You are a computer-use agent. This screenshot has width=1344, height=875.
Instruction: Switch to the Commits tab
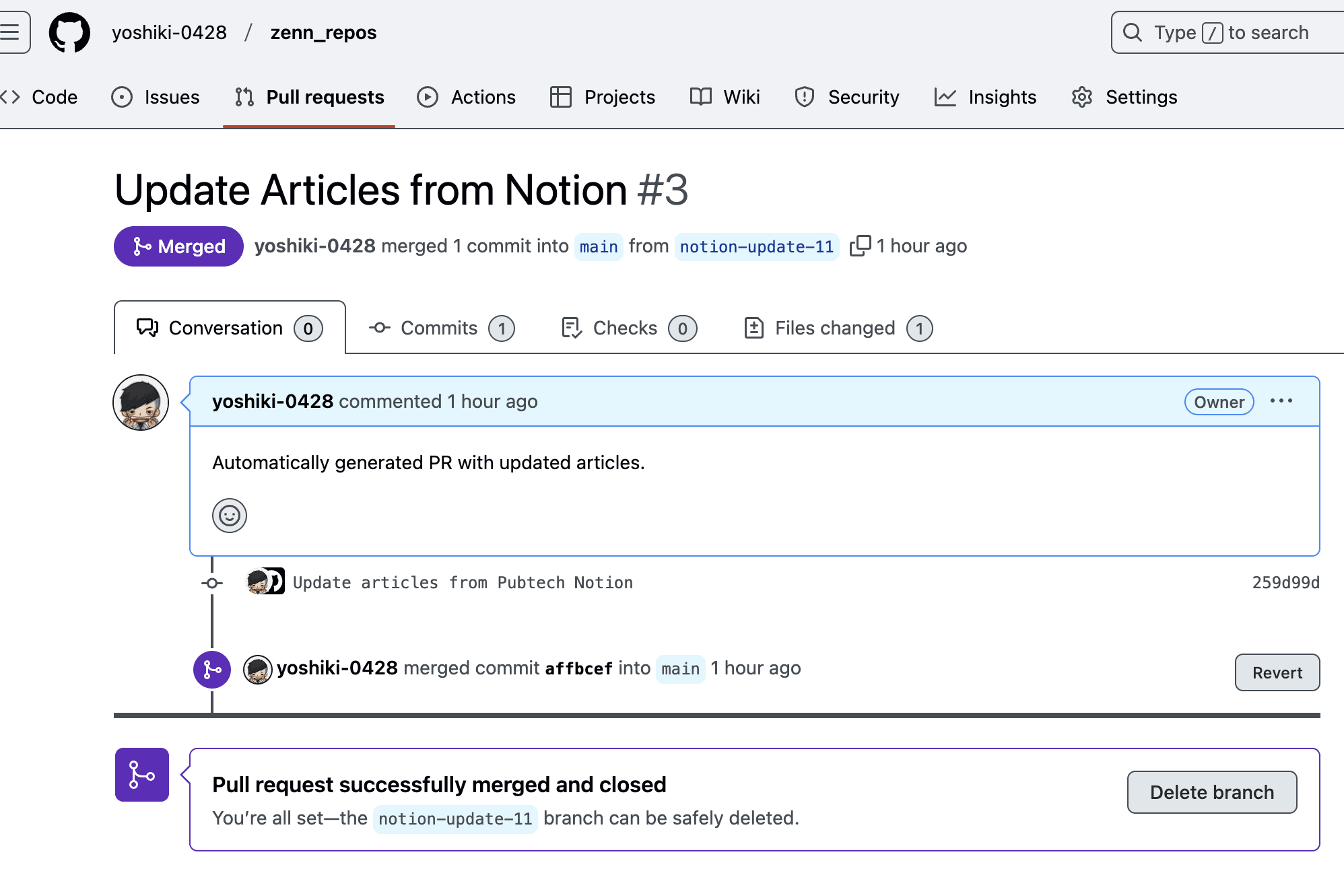[439, 328]
